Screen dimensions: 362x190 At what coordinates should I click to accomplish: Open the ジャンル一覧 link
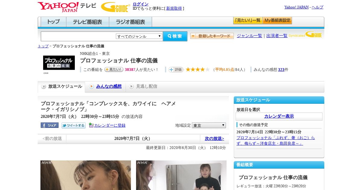click(249, 36)
